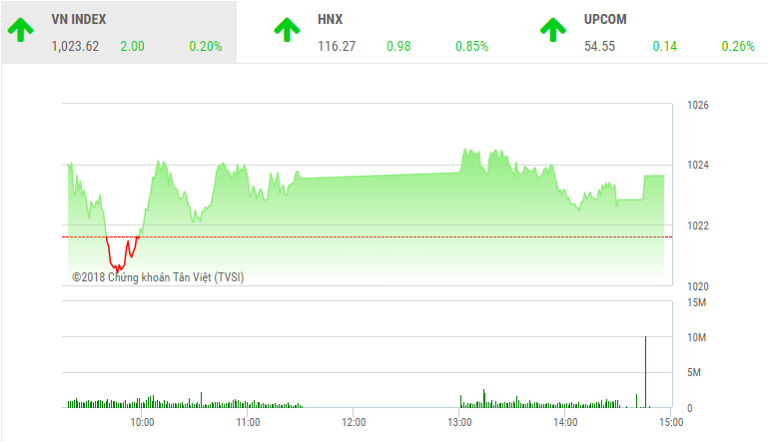Click the green up arrow beside HNX
This screenshot has width=768, height=442.
click(x=286, y=29)
